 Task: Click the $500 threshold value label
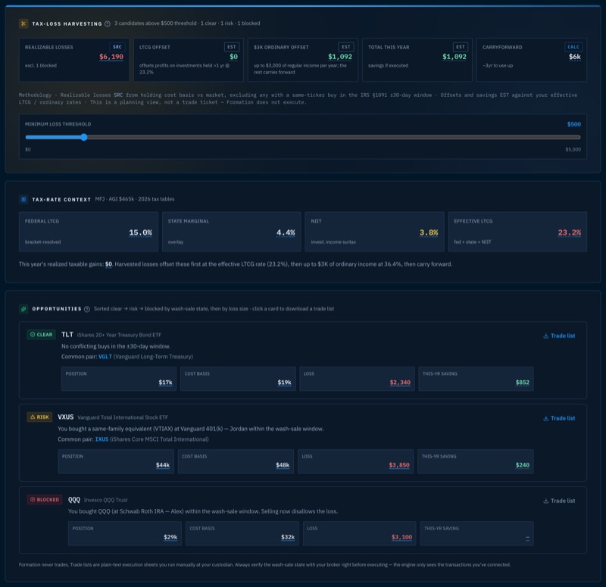click(x=574, y=124)
